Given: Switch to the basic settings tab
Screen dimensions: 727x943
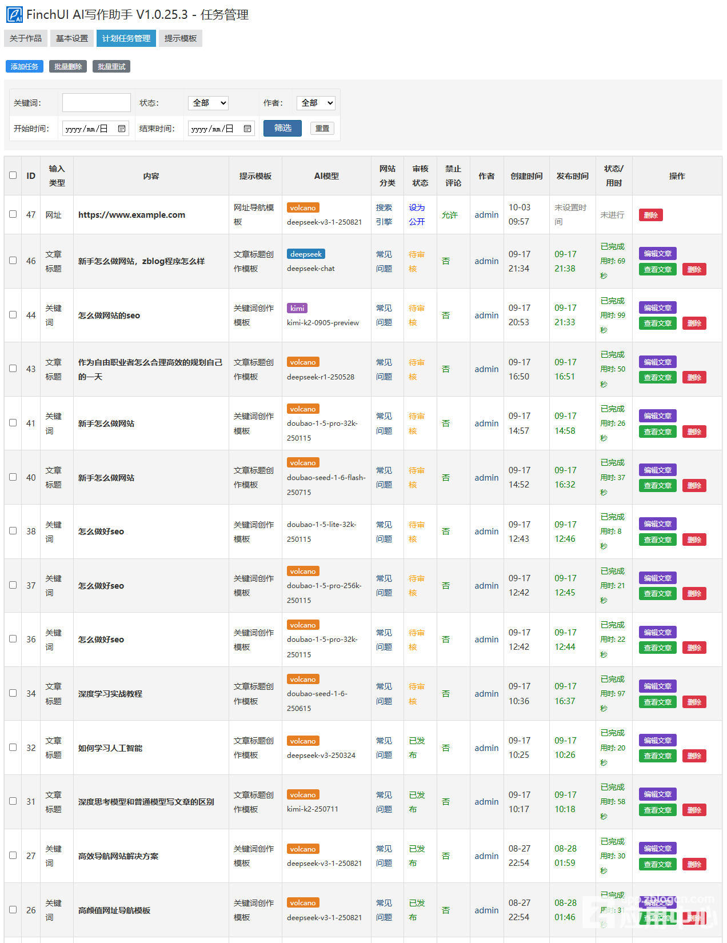Looking at the screenshot, I should [72, 38].
